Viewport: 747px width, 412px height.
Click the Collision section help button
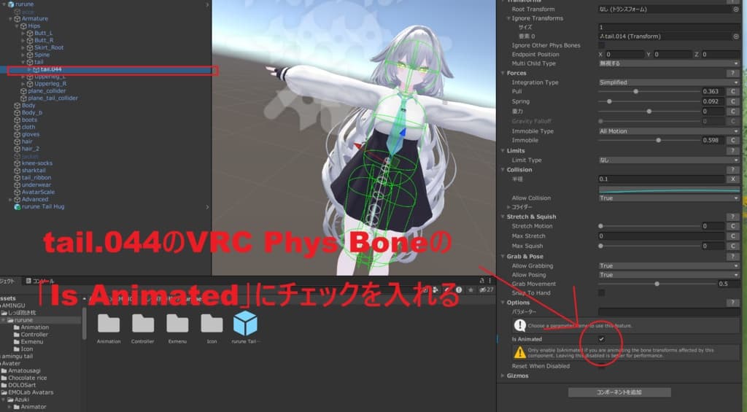pyautogui.click(x=732, y=170)
